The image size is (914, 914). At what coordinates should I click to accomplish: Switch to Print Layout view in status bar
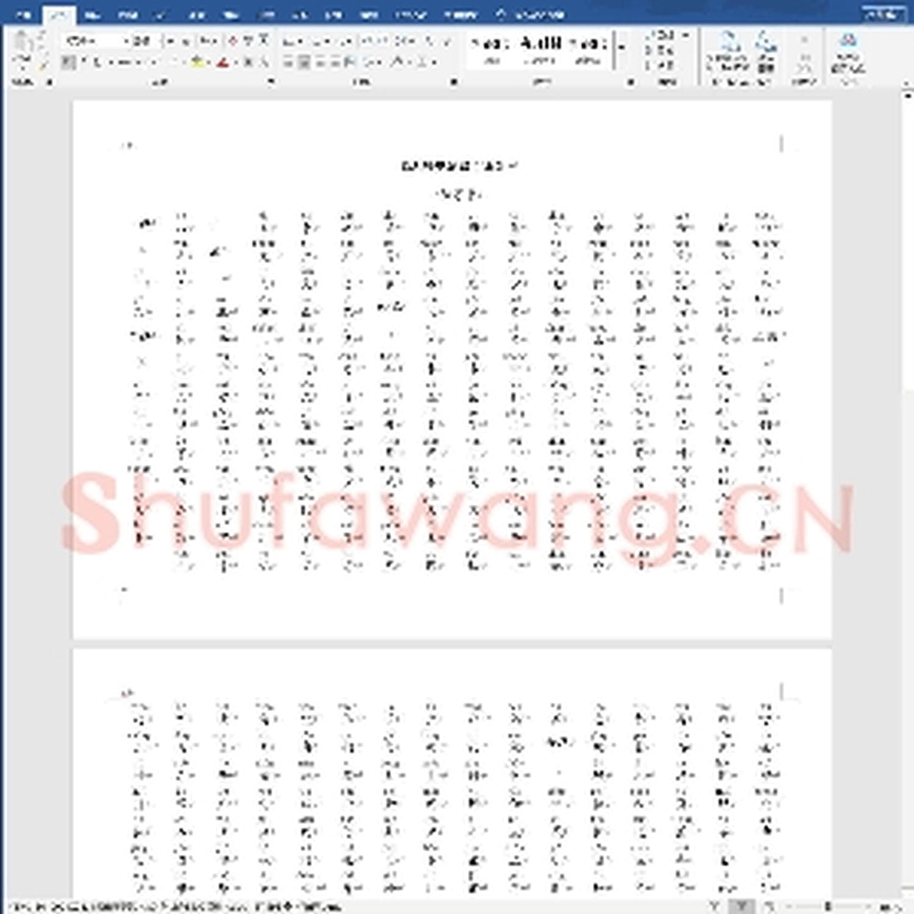point(742,907)
